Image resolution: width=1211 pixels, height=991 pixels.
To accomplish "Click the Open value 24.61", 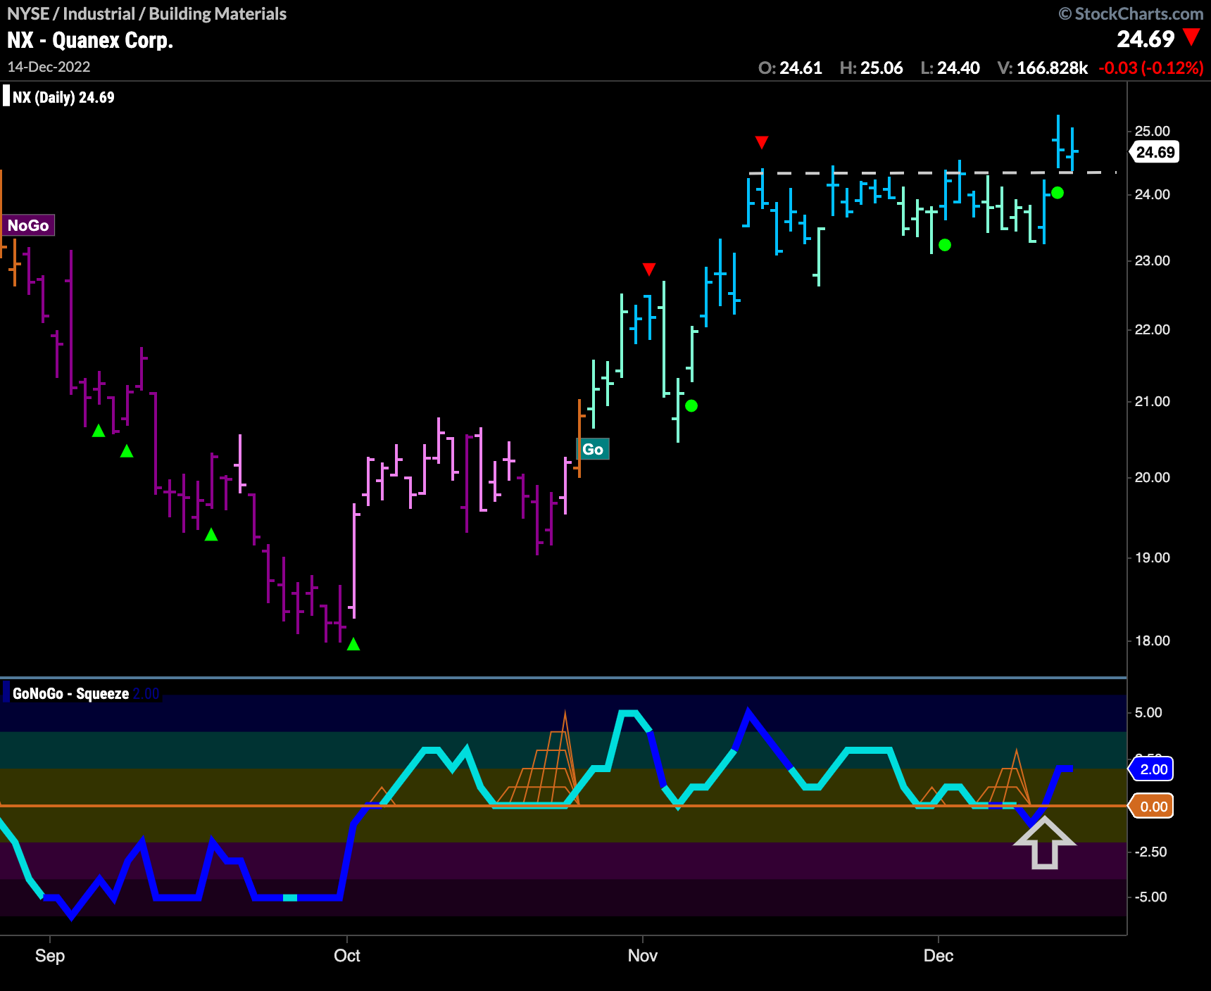I will (x=801, y=68).
